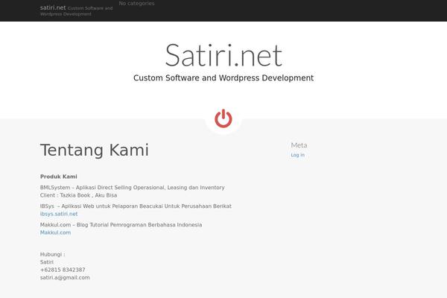The width and height of the screenshot is (447, 298).
Task: Click the contact name 'Satiri'
Action: 47,262
